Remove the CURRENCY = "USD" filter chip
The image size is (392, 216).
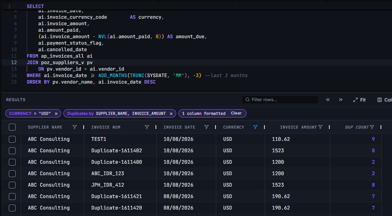(56, 114)
